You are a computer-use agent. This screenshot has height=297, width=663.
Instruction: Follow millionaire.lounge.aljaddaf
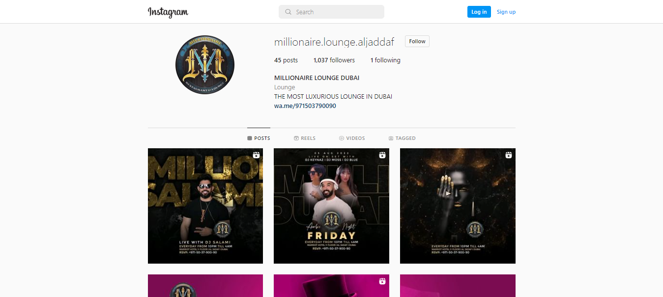pyautogui.click(x=417, y=41)
